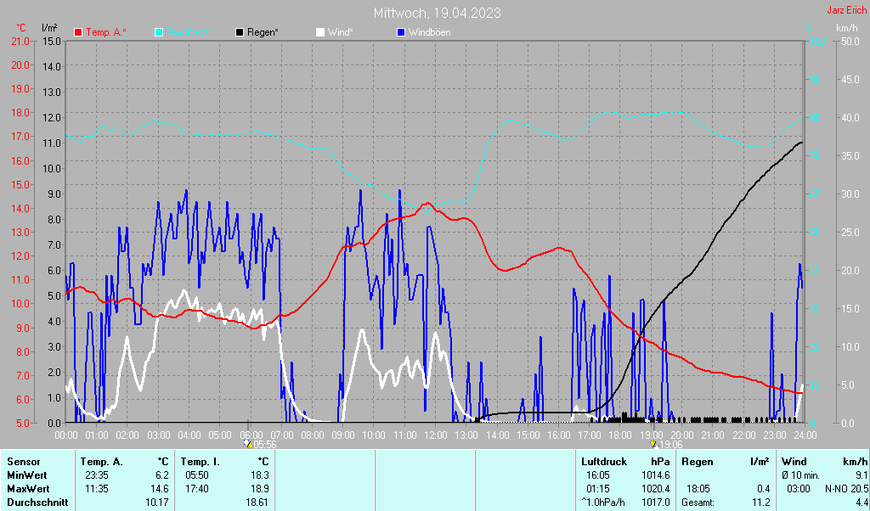Click the blue Windböen legend square

(402, 32)
